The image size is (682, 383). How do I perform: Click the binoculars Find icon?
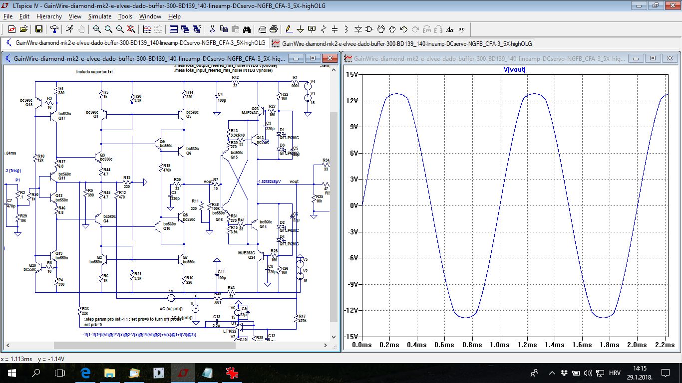[247, 29]
